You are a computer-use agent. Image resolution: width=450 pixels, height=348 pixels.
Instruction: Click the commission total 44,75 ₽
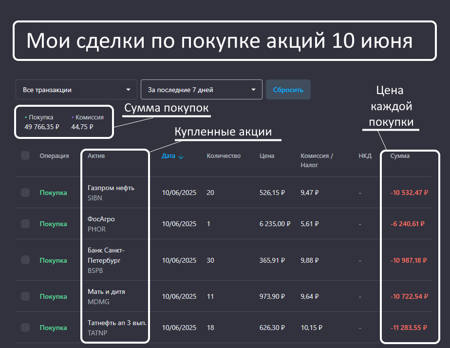point(82,127)
